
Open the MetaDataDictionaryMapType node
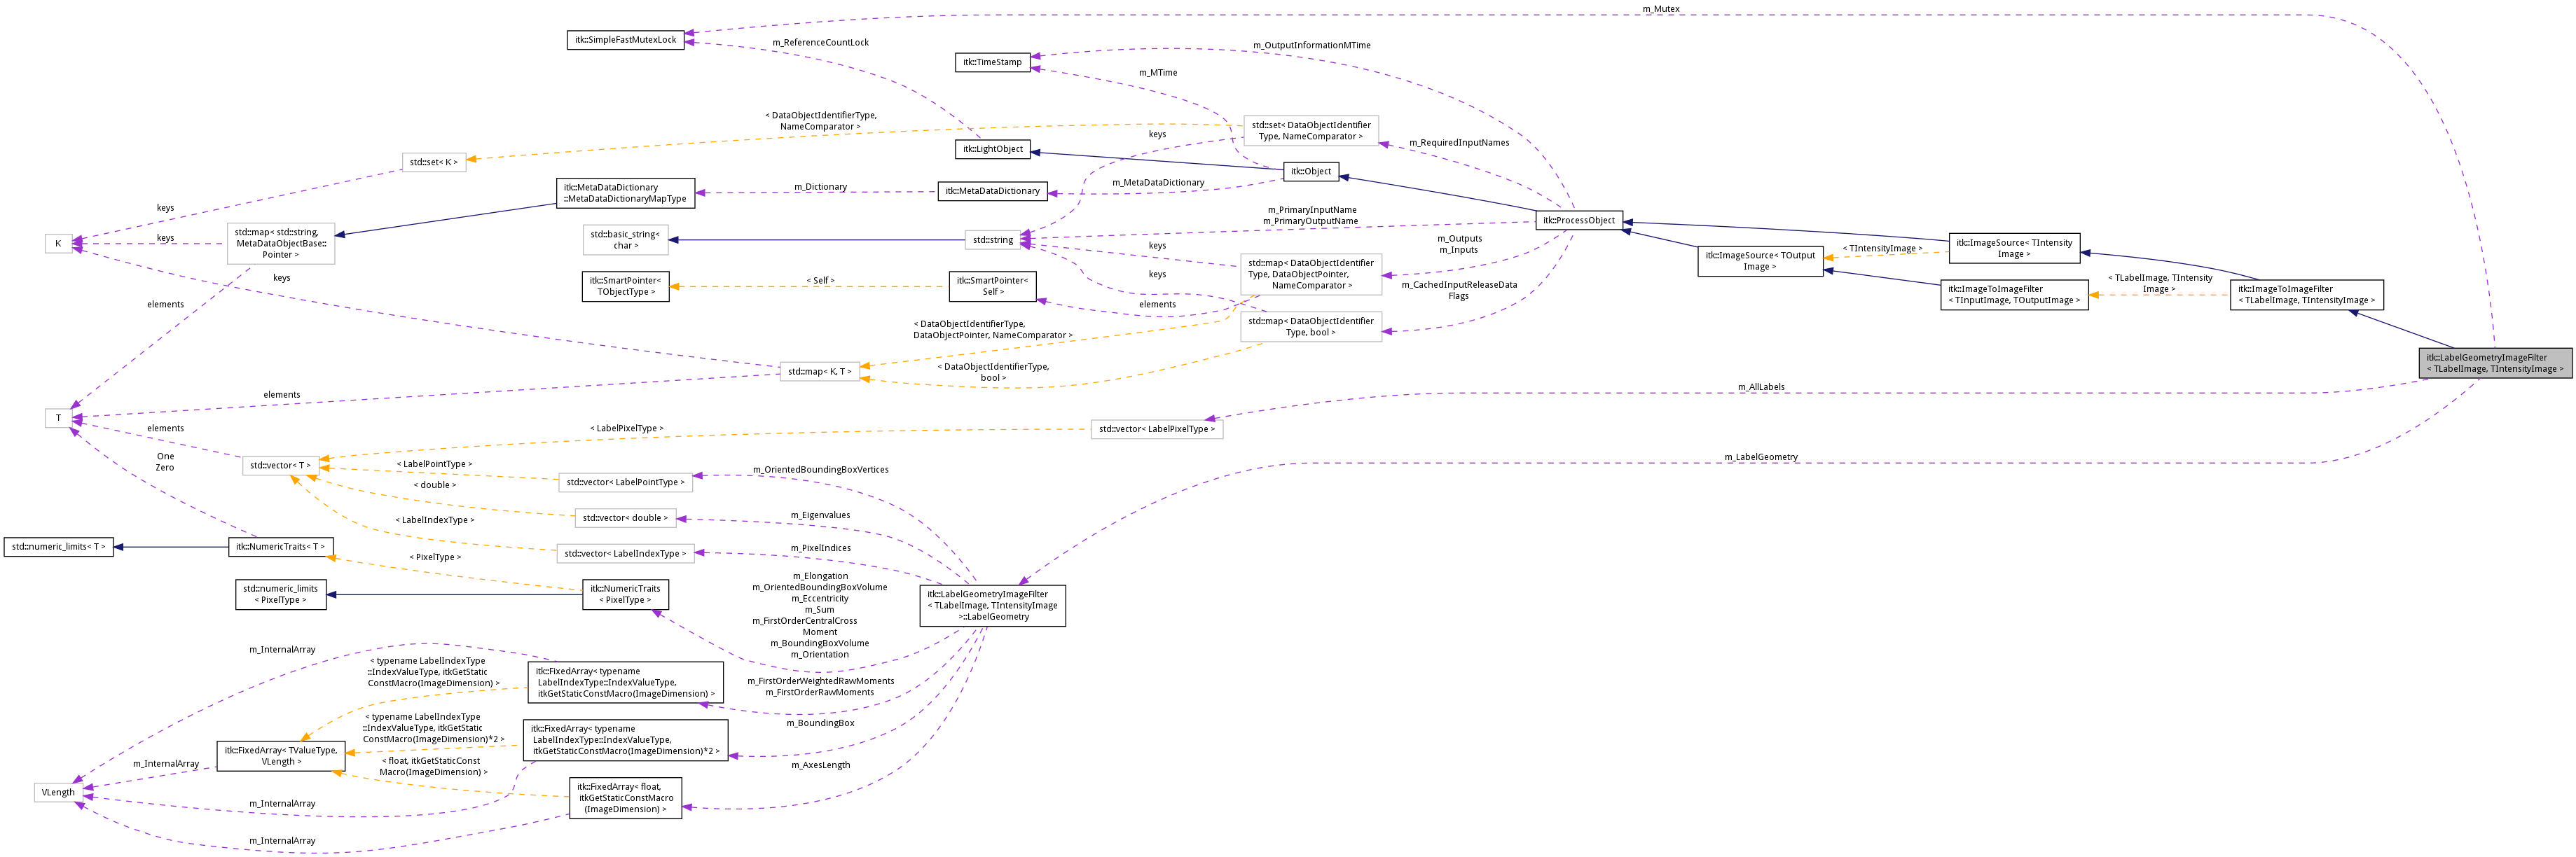point(625,193)
